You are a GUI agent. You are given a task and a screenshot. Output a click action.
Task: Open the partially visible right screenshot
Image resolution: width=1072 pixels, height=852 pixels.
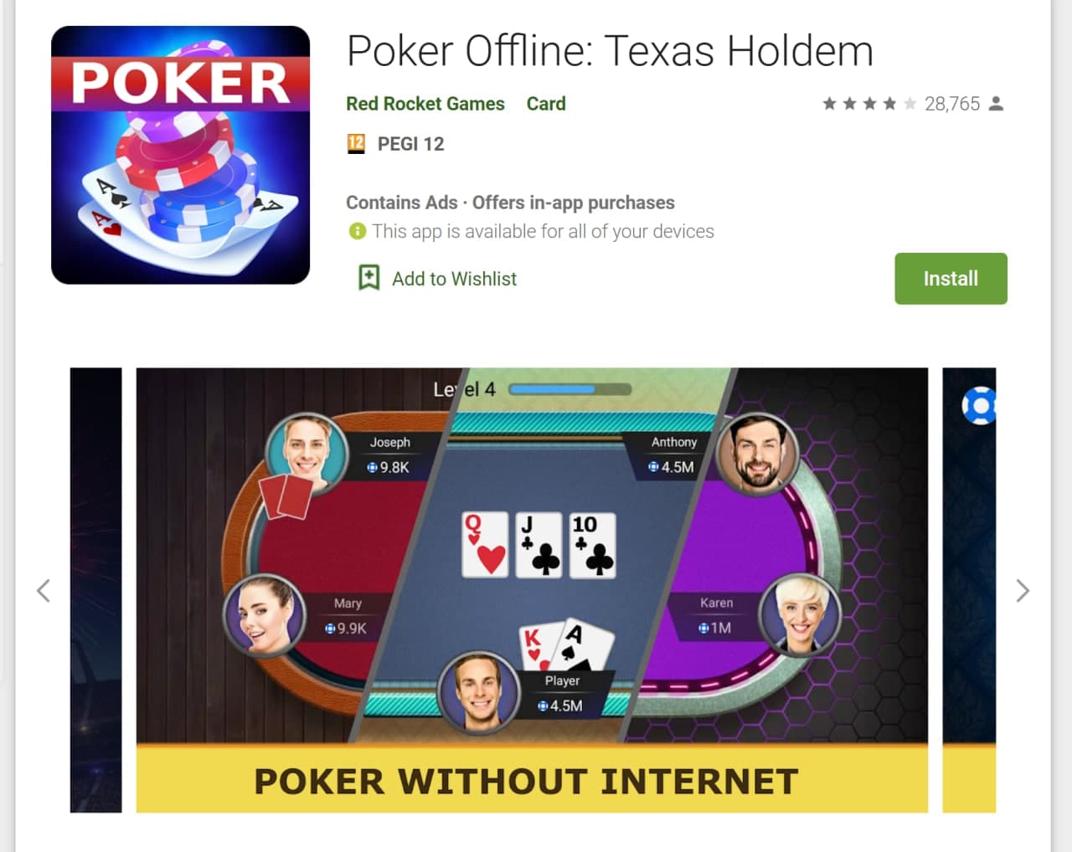click(969, 590)
